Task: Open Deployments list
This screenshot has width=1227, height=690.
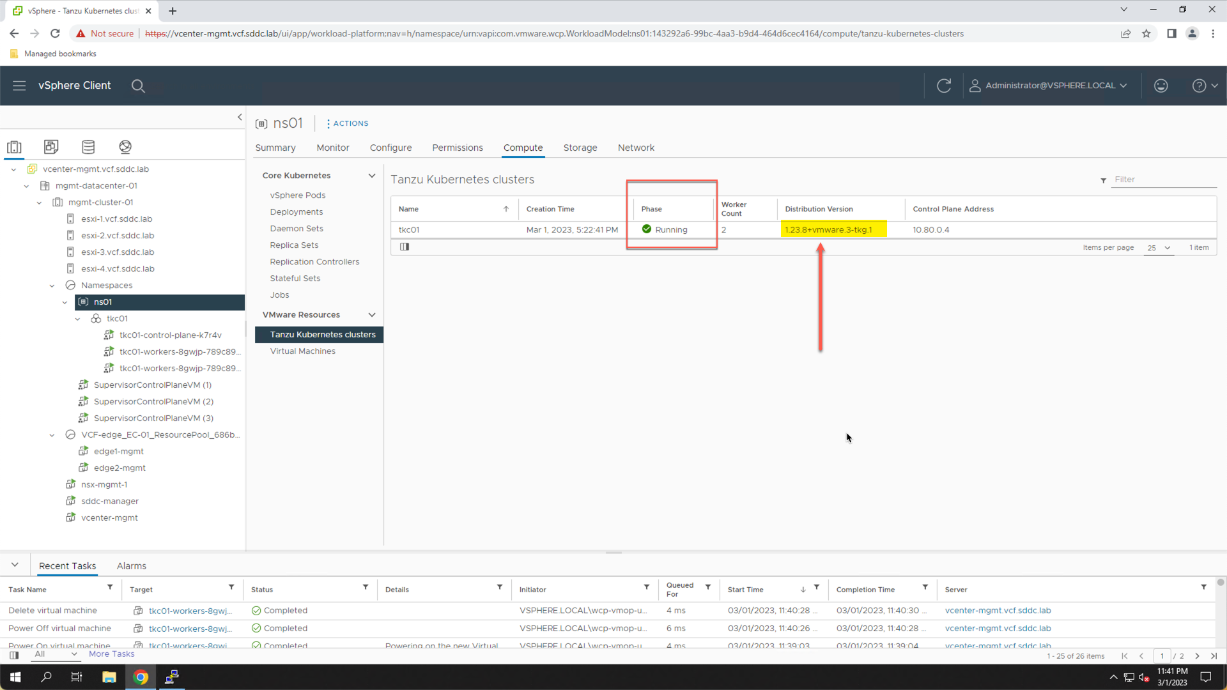Action: click(x=297, y=212)
